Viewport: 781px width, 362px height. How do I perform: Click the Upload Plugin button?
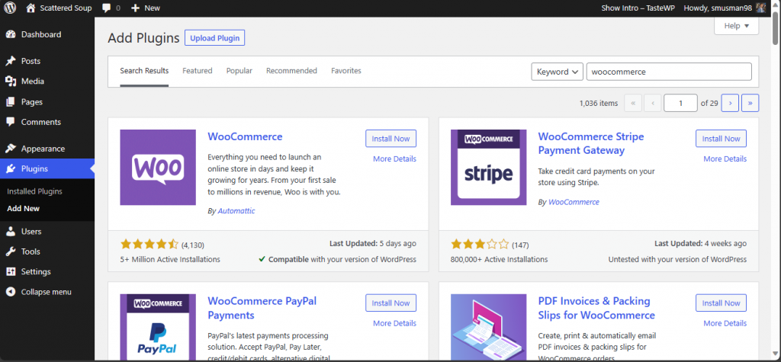point(214,38)
